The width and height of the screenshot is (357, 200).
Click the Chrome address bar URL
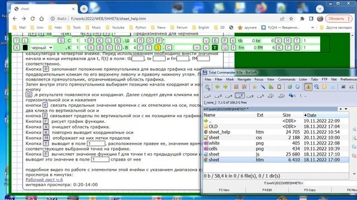point(108,18)
